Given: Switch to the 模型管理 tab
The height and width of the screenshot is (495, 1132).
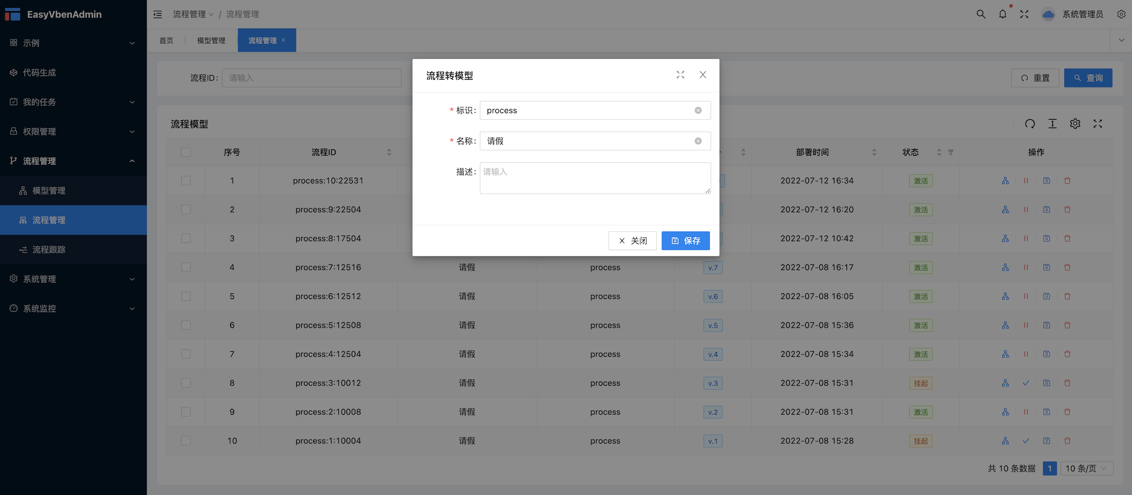Looking at the screenshot, I should [211, 41].
